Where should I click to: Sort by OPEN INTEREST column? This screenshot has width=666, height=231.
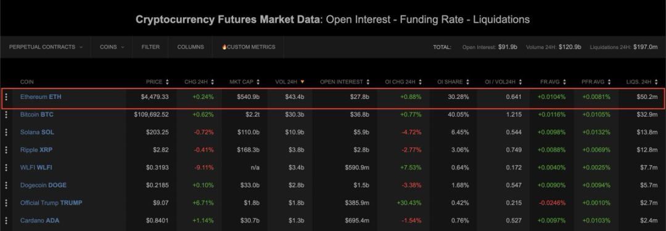pyautogui.click(x=345, y=82)
